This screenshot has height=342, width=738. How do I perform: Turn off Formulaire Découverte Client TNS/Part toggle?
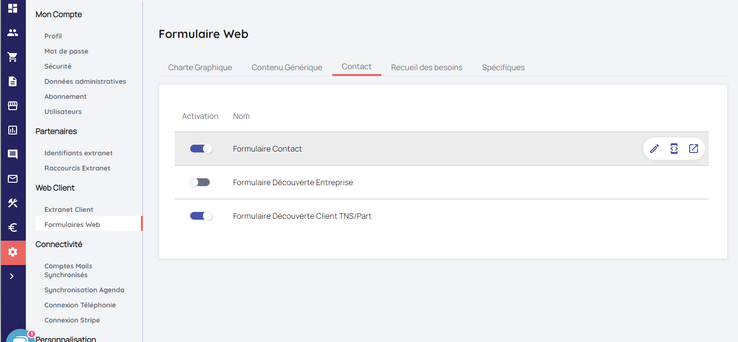201,216
